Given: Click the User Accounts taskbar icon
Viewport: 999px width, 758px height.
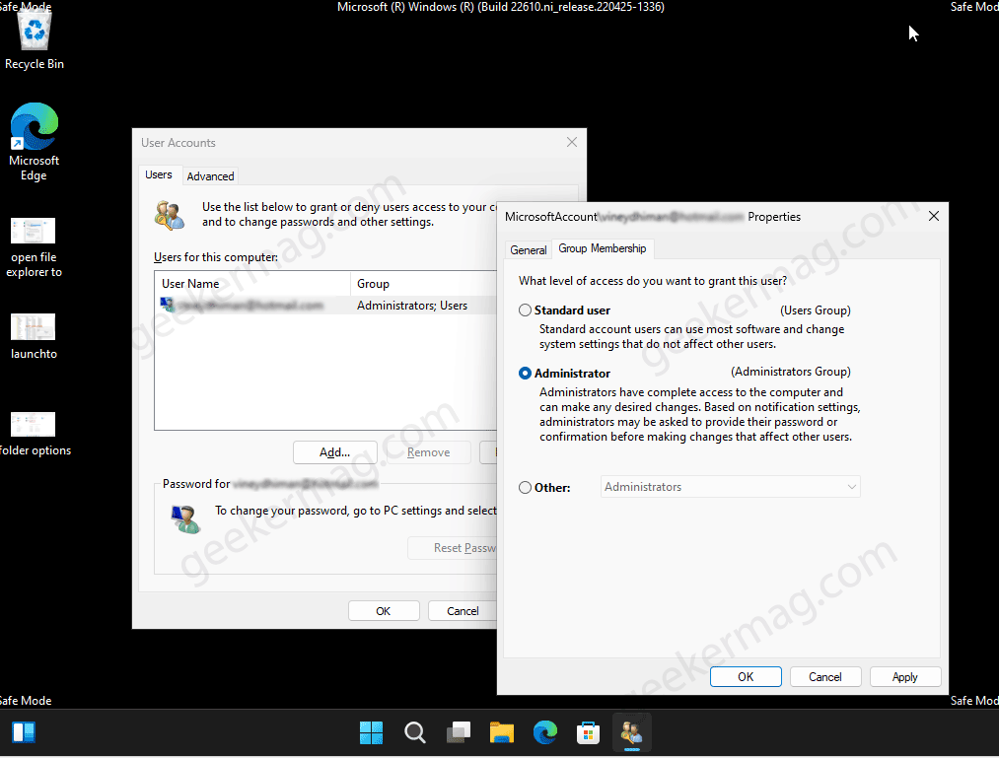Looking at the screenshot, I should pyautogui.click(x=631, y=732).
